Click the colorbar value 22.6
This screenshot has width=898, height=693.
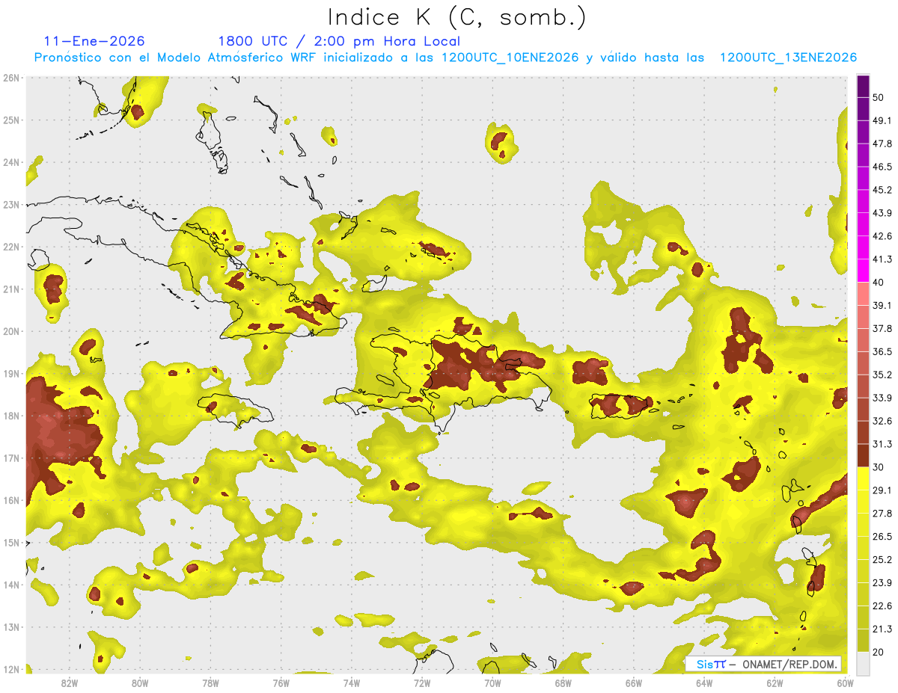tap(882, 606)
